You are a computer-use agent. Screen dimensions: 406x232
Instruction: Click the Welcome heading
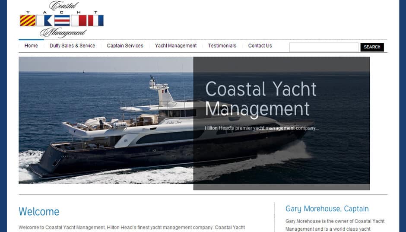[39, 212]
